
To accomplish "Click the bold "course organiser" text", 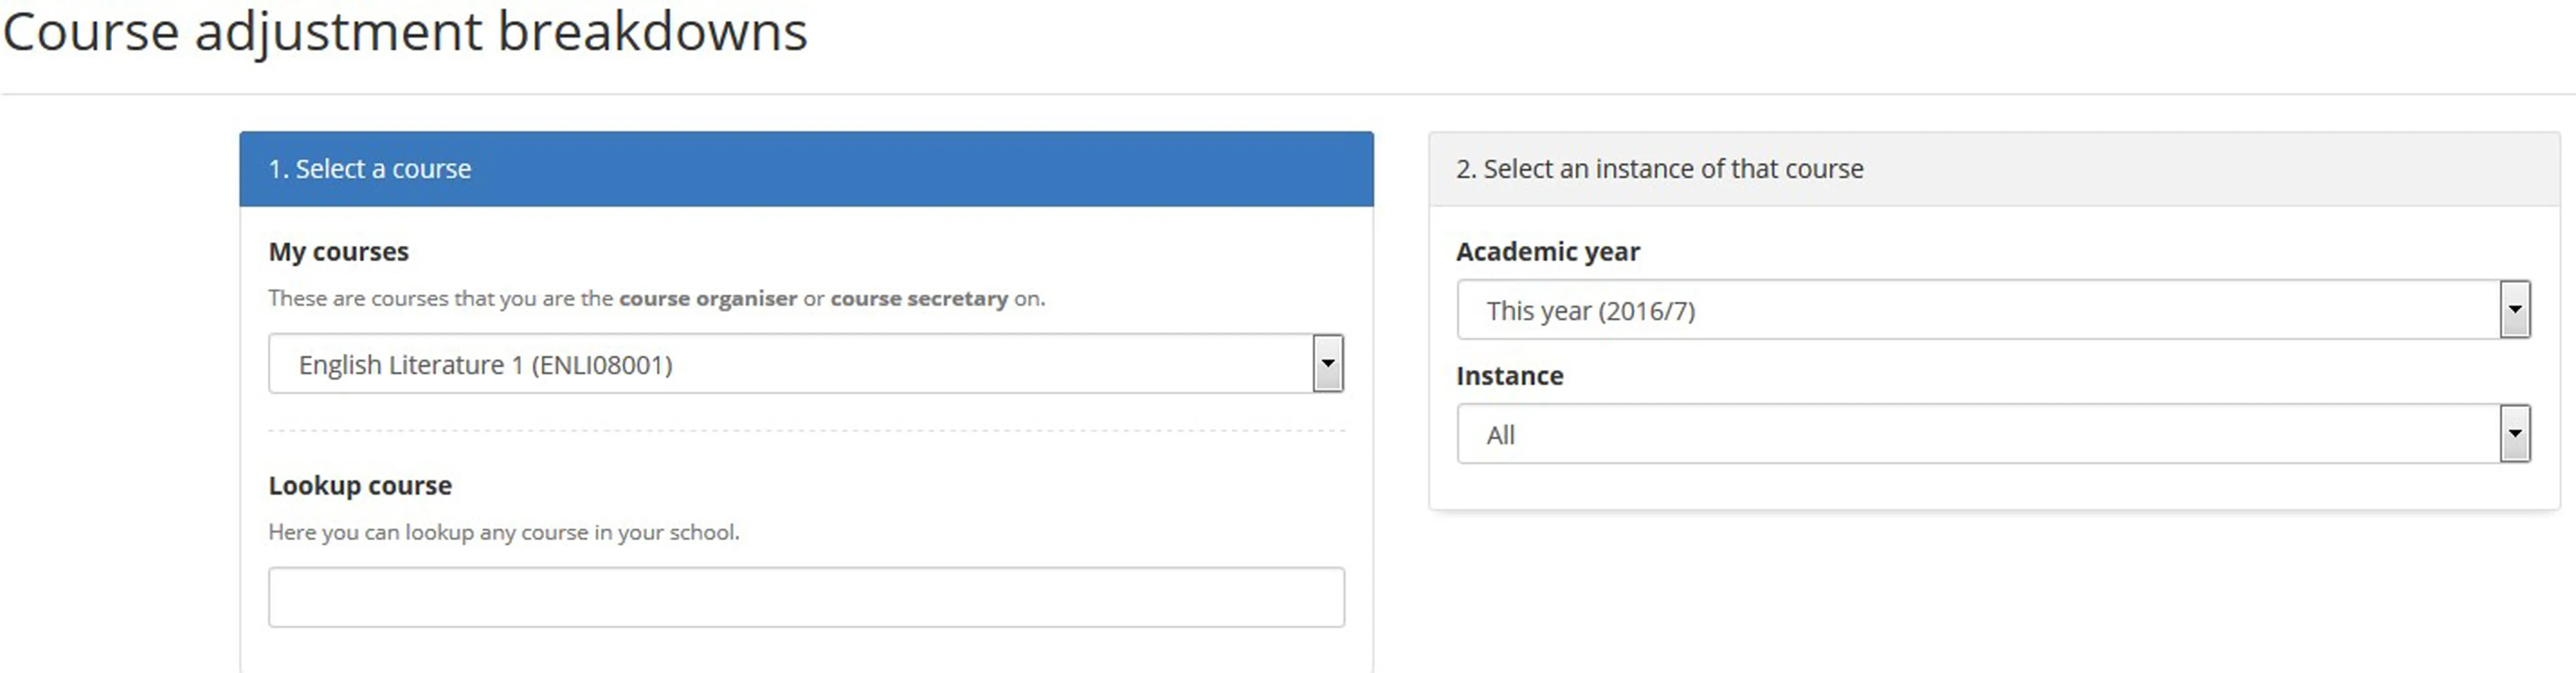I will [708, 299].
